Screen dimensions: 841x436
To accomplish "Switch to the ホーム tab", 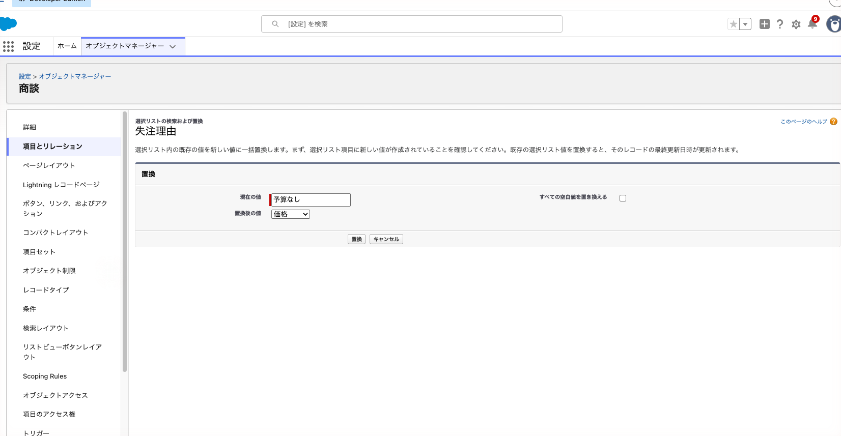I will 67,46.
